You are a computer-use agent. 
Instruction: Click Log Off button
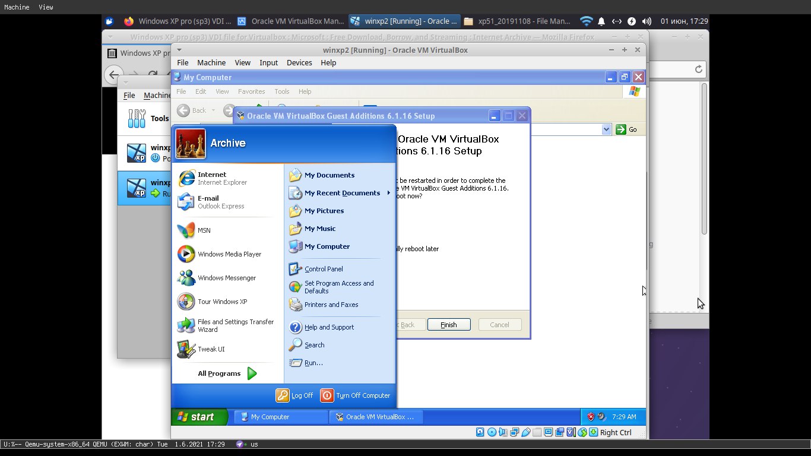294,395
